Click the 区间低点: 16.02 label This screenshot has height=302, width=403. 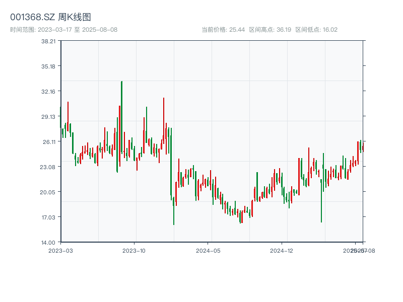(316, 30)
